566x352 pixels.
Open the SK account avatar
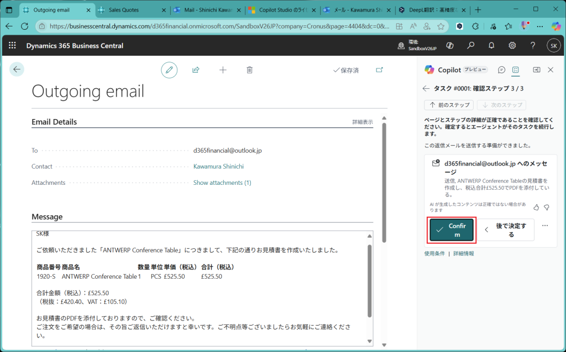click(554, 46)
